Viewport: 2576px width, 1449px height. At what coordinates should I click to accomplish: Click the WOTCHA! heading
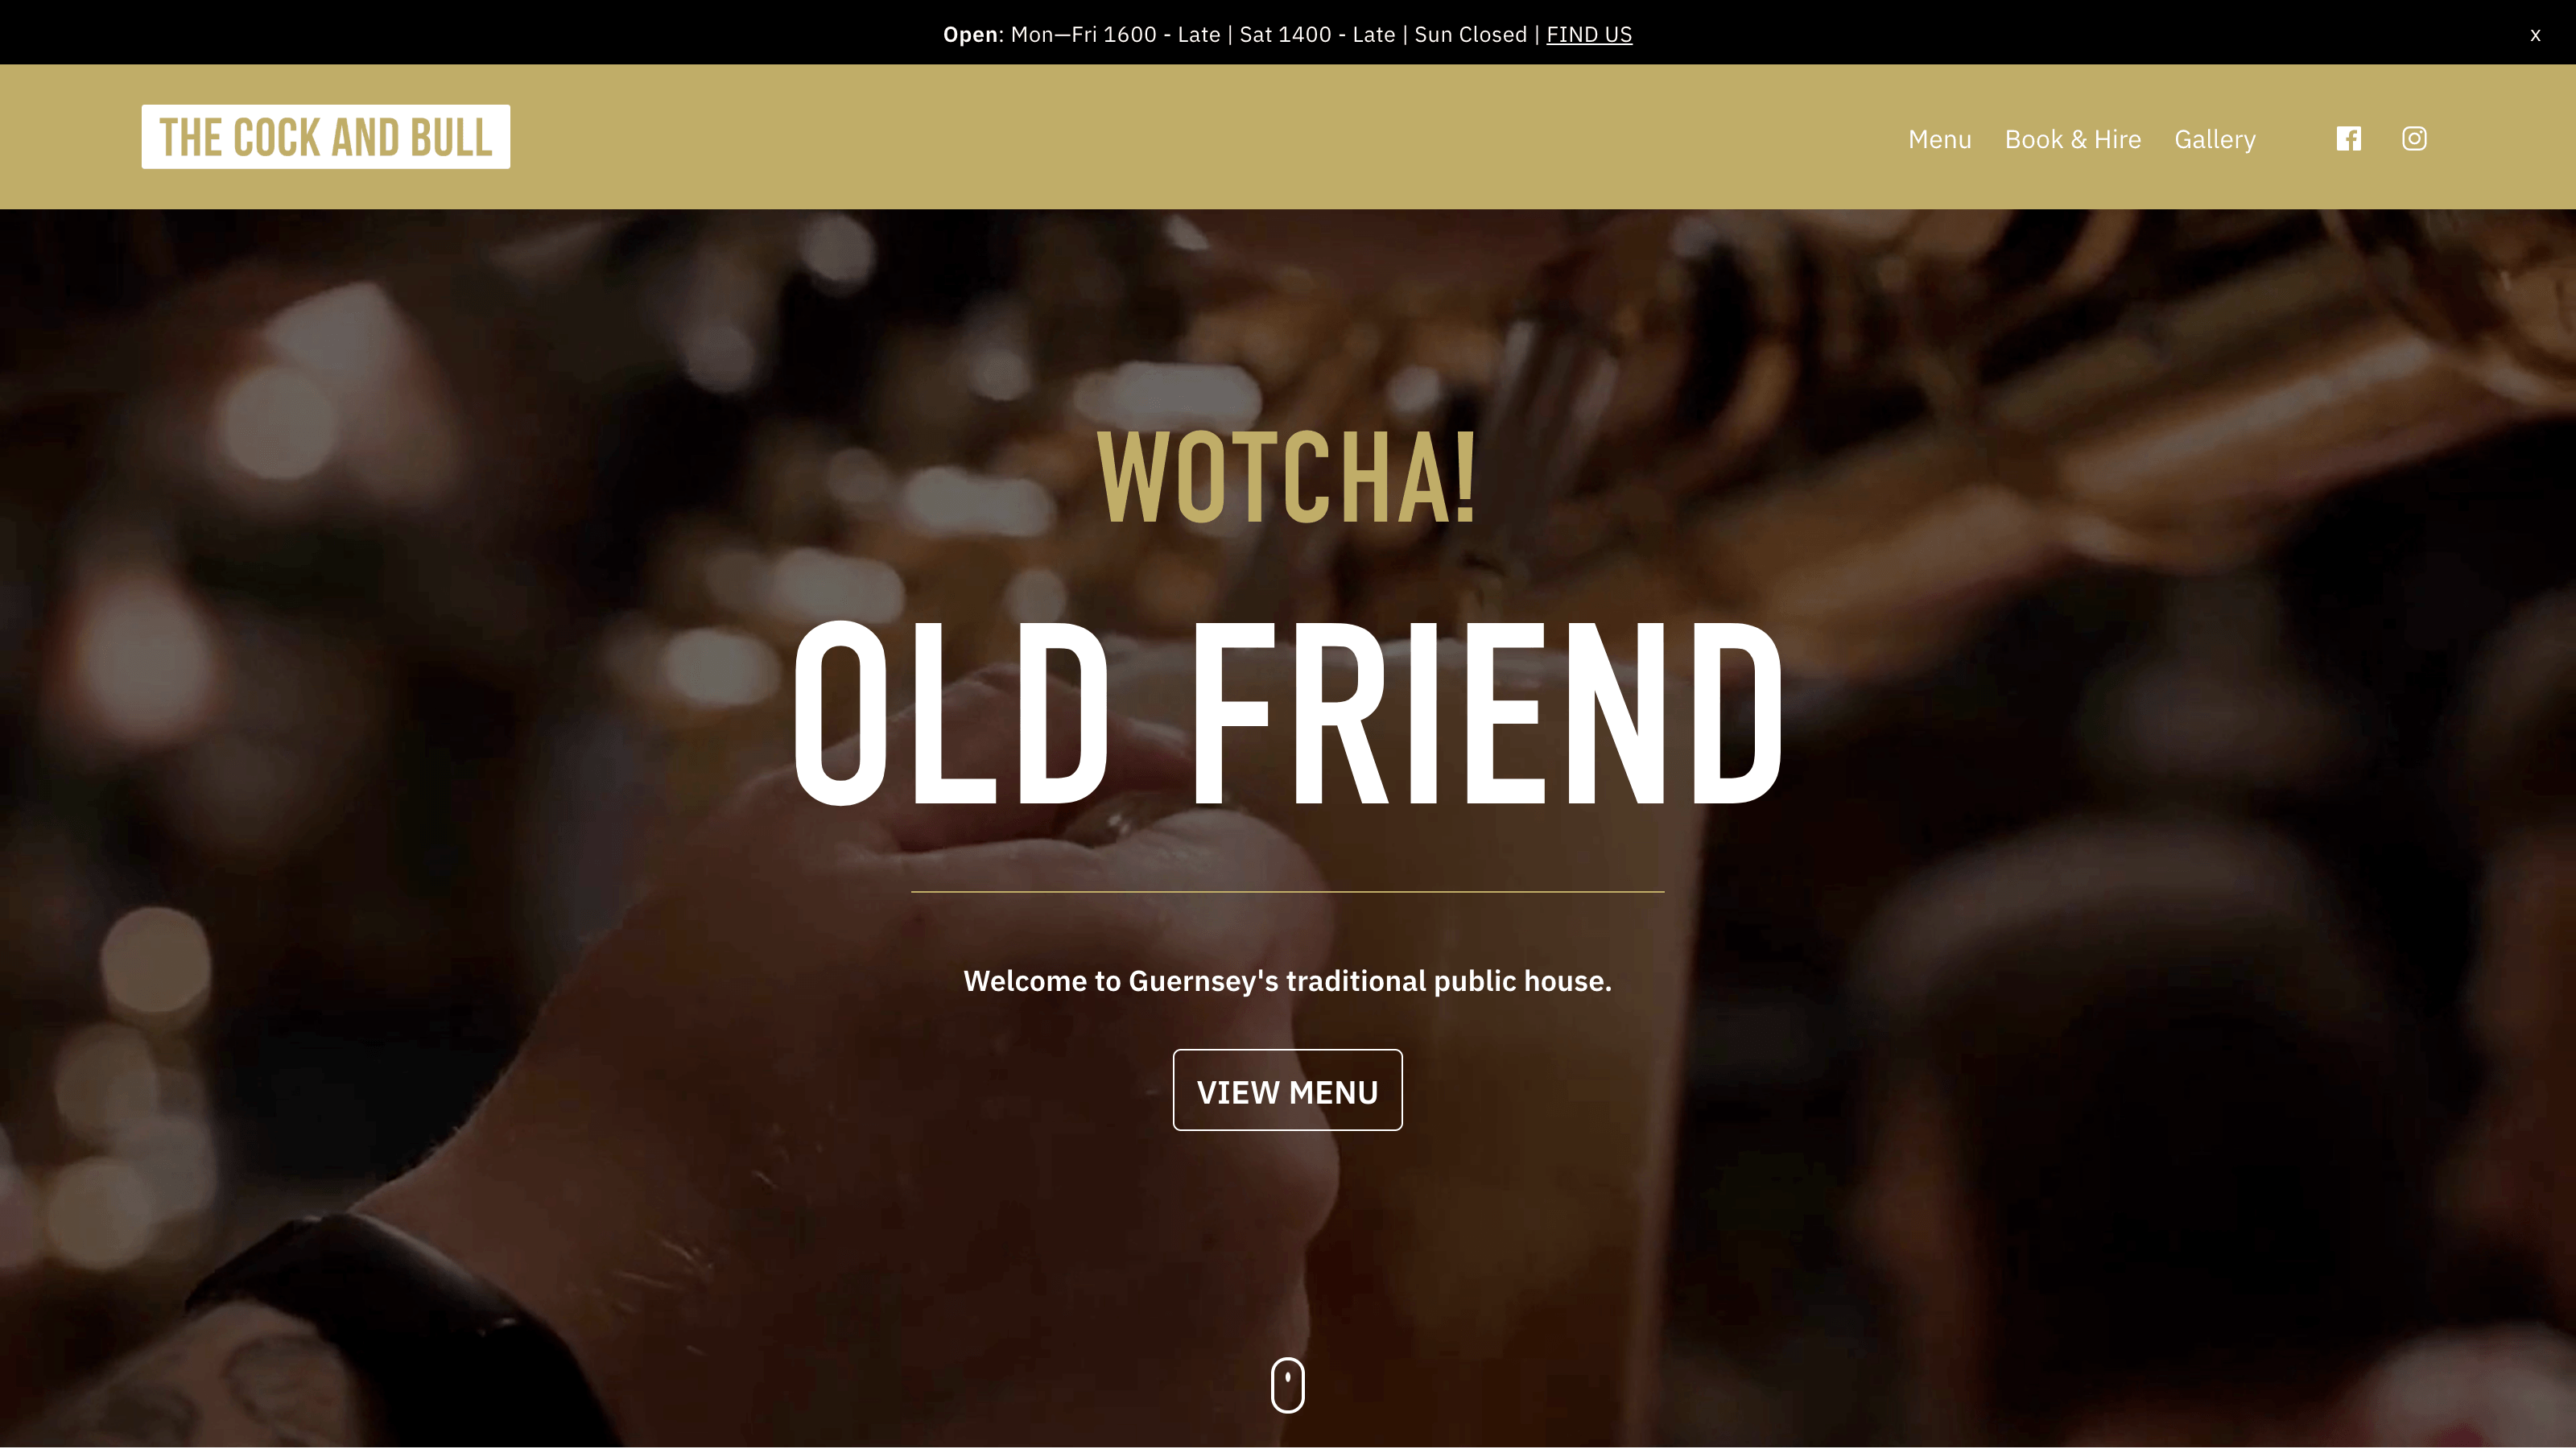(1287, 478)
